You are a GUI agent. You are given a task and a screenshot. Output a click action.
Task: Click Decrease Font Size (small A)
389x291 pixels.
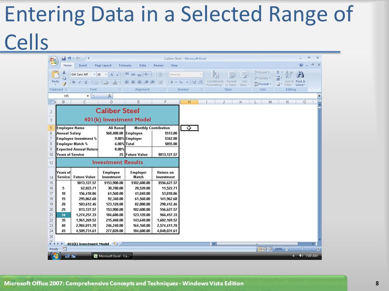click(x=118, y=74)
